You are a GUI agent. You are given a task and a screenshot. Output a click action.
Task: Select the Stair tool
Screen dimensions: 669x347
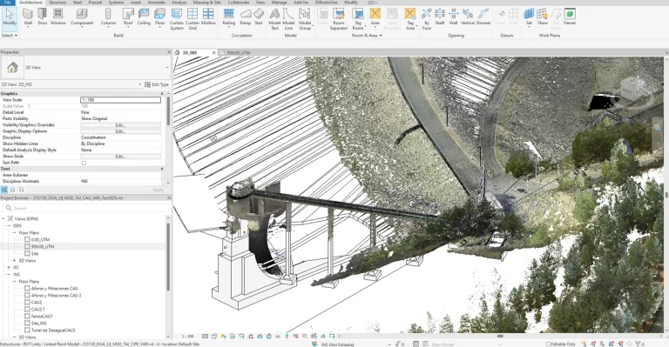coord(259,17)
